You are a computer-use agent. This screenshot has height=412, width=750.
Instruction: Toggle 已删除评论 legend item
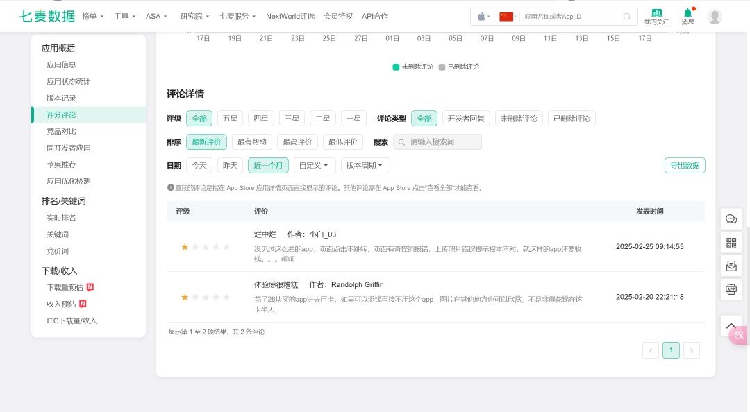[x=459, y=67]
